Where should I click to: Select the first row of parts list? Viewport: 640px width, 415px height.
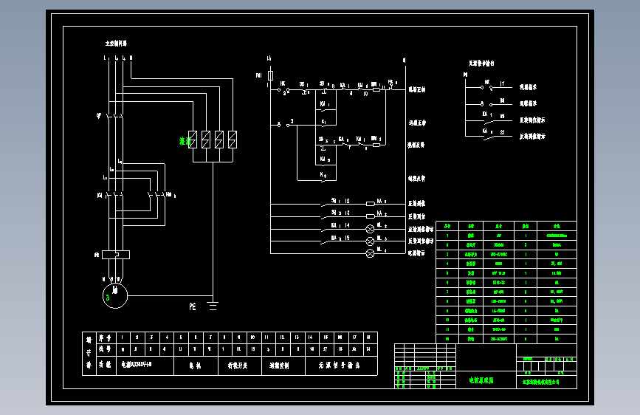pos(506,236)
